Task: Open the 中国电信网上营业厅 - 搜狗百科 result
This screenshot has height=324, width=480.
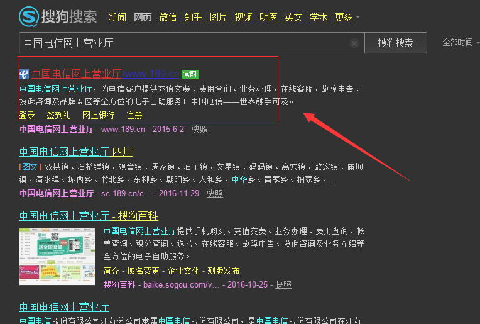Action: point(89,216)
